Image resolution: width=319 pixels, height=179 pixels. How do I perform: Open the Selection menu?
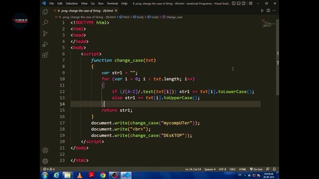point(72,3)
